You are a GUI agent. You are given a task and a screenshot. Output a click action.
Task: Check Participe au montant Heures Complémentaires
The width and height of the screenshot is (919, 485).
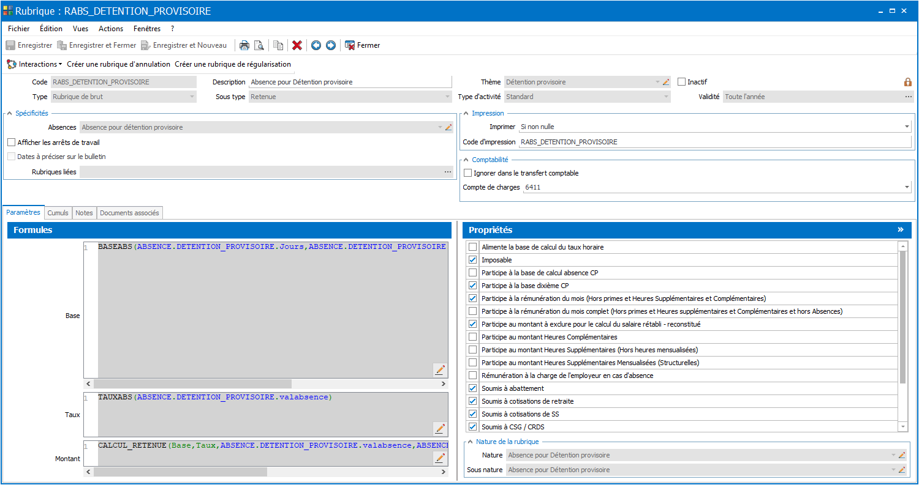(472, 337)
